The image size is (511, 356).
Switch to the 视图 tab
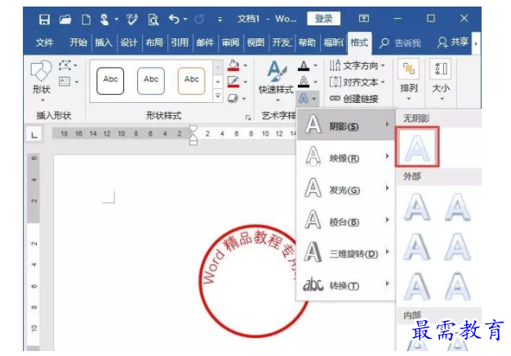[x=255, y=42]
